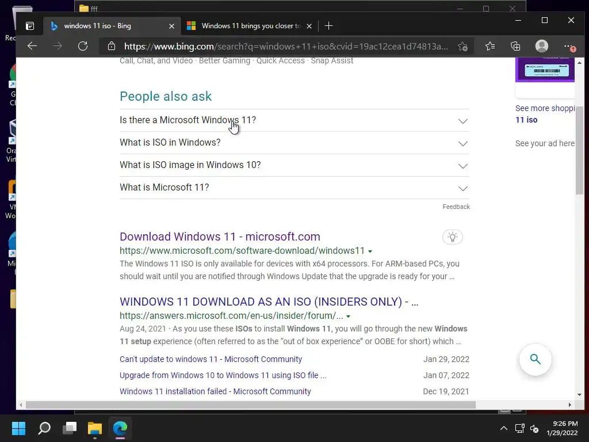This screenshot has height=442, width=589.
Task: Click the disabled forward arrow
Action: click(58, 46)
